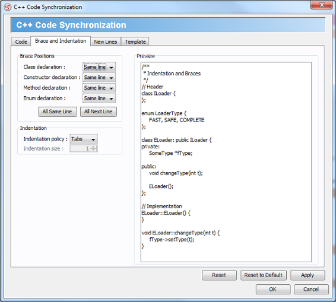
Task: Click 'void changeType(int t);' preview line
Action: [x=176, y=173]
